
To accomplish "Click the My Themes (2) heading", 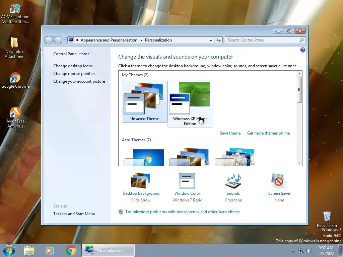I will (135, 75).
